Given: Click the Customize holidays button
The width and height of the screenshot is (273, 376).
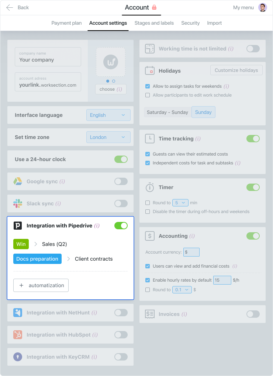Looking at the screenshot, I should pyautogui.click(x=236, y=70).
